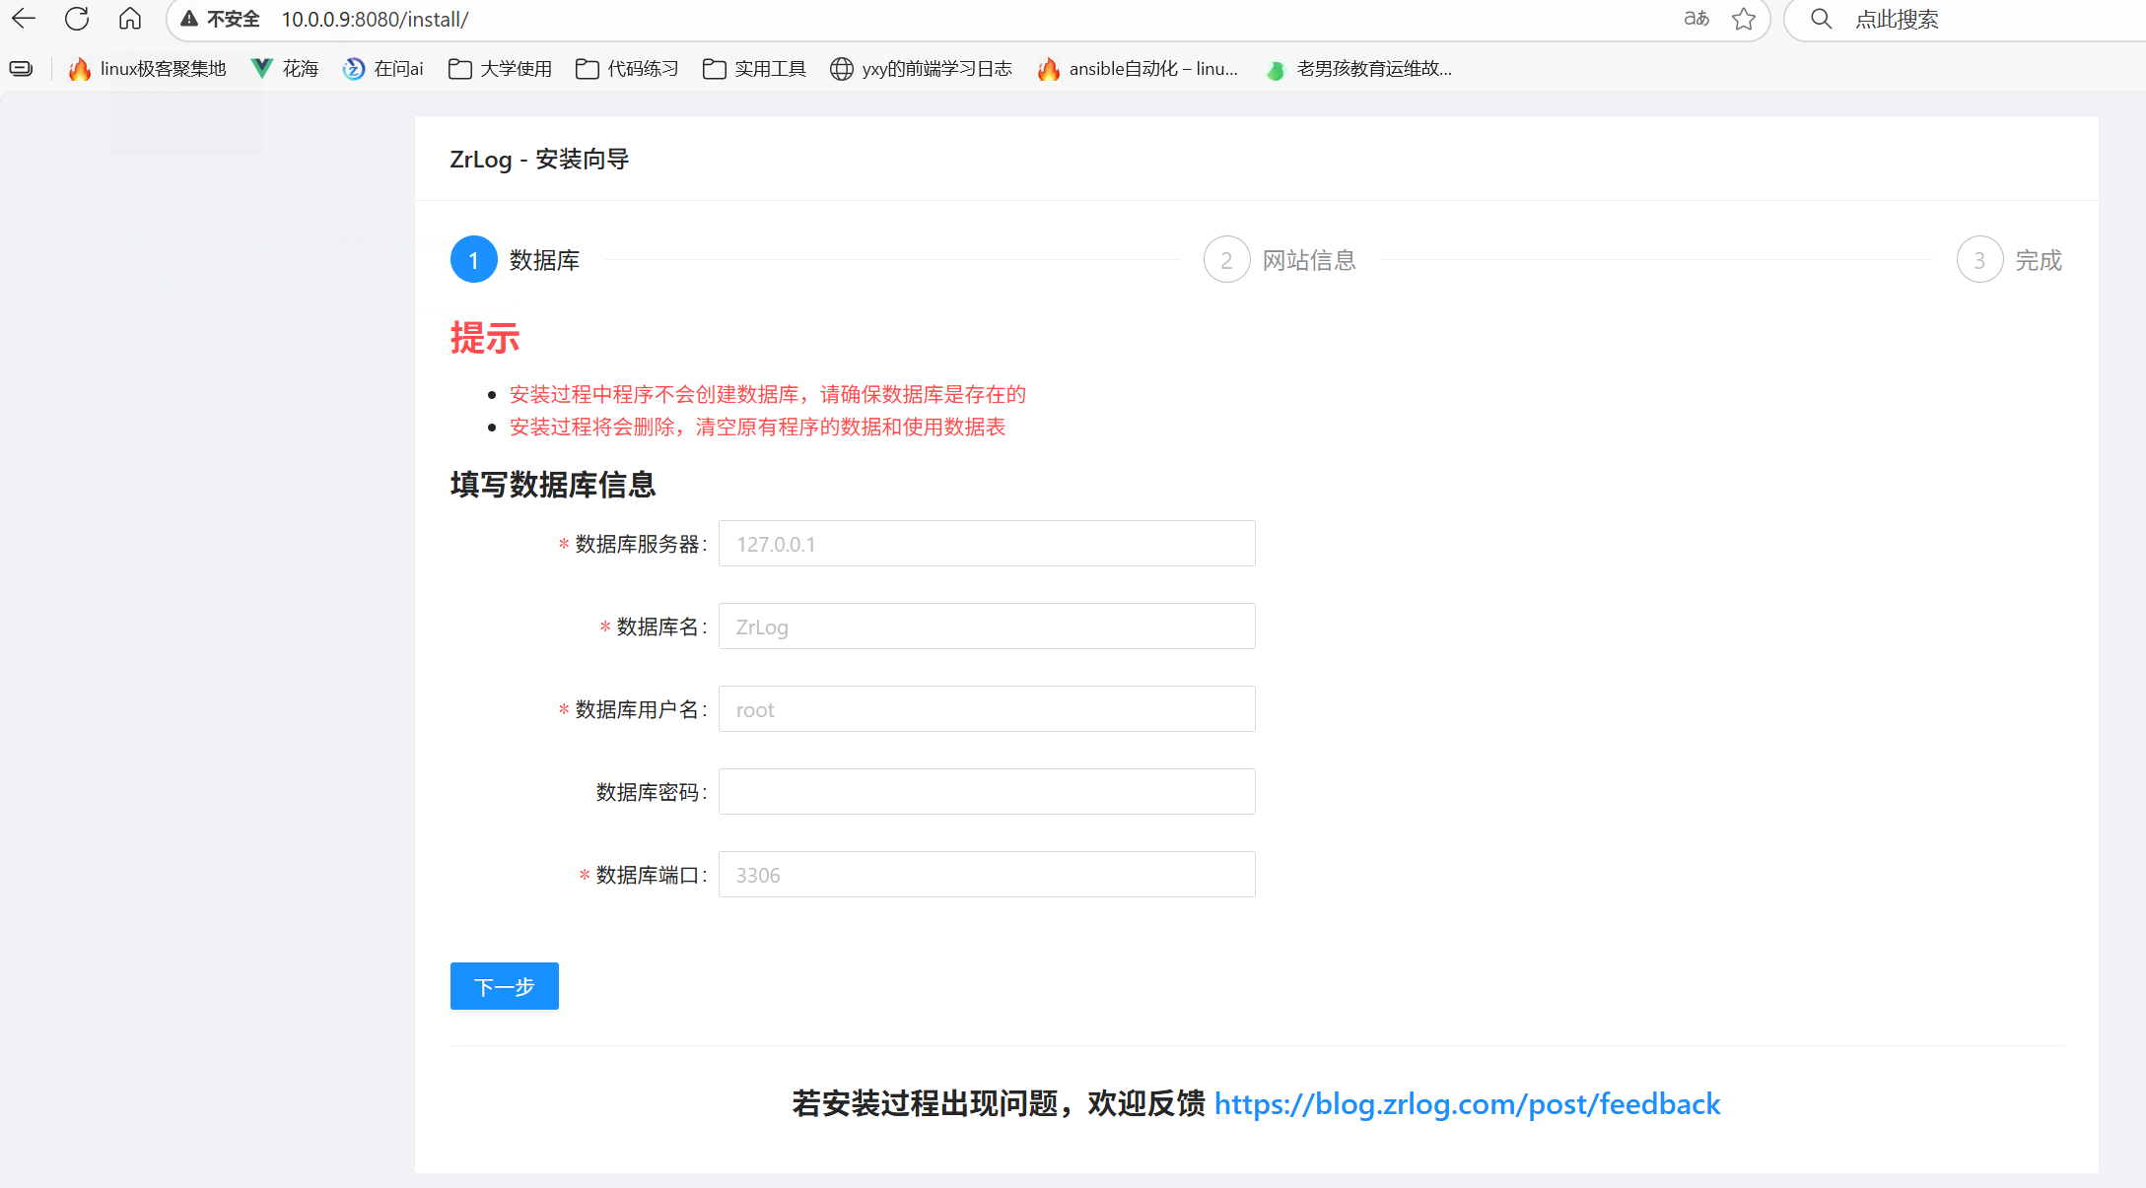This screenshot has height=1188, width=2146.
Task: Open ansible自动化 bookmark
Action: coord(1138,68)
